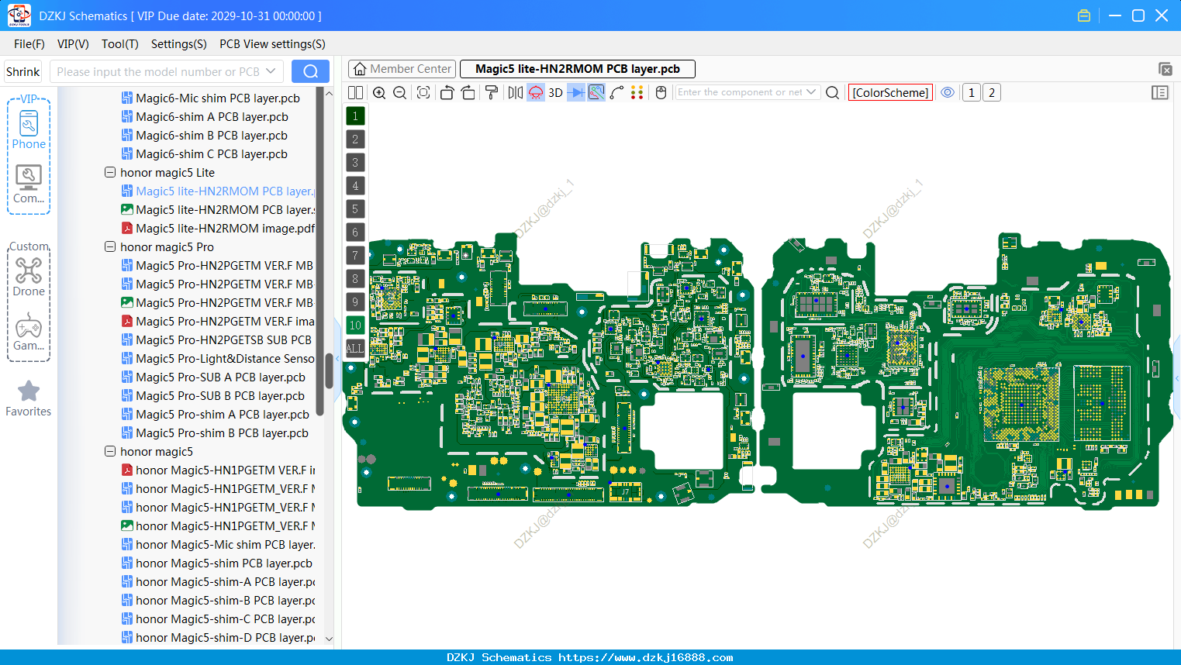Toggle split view layout icon

(355, 93)
